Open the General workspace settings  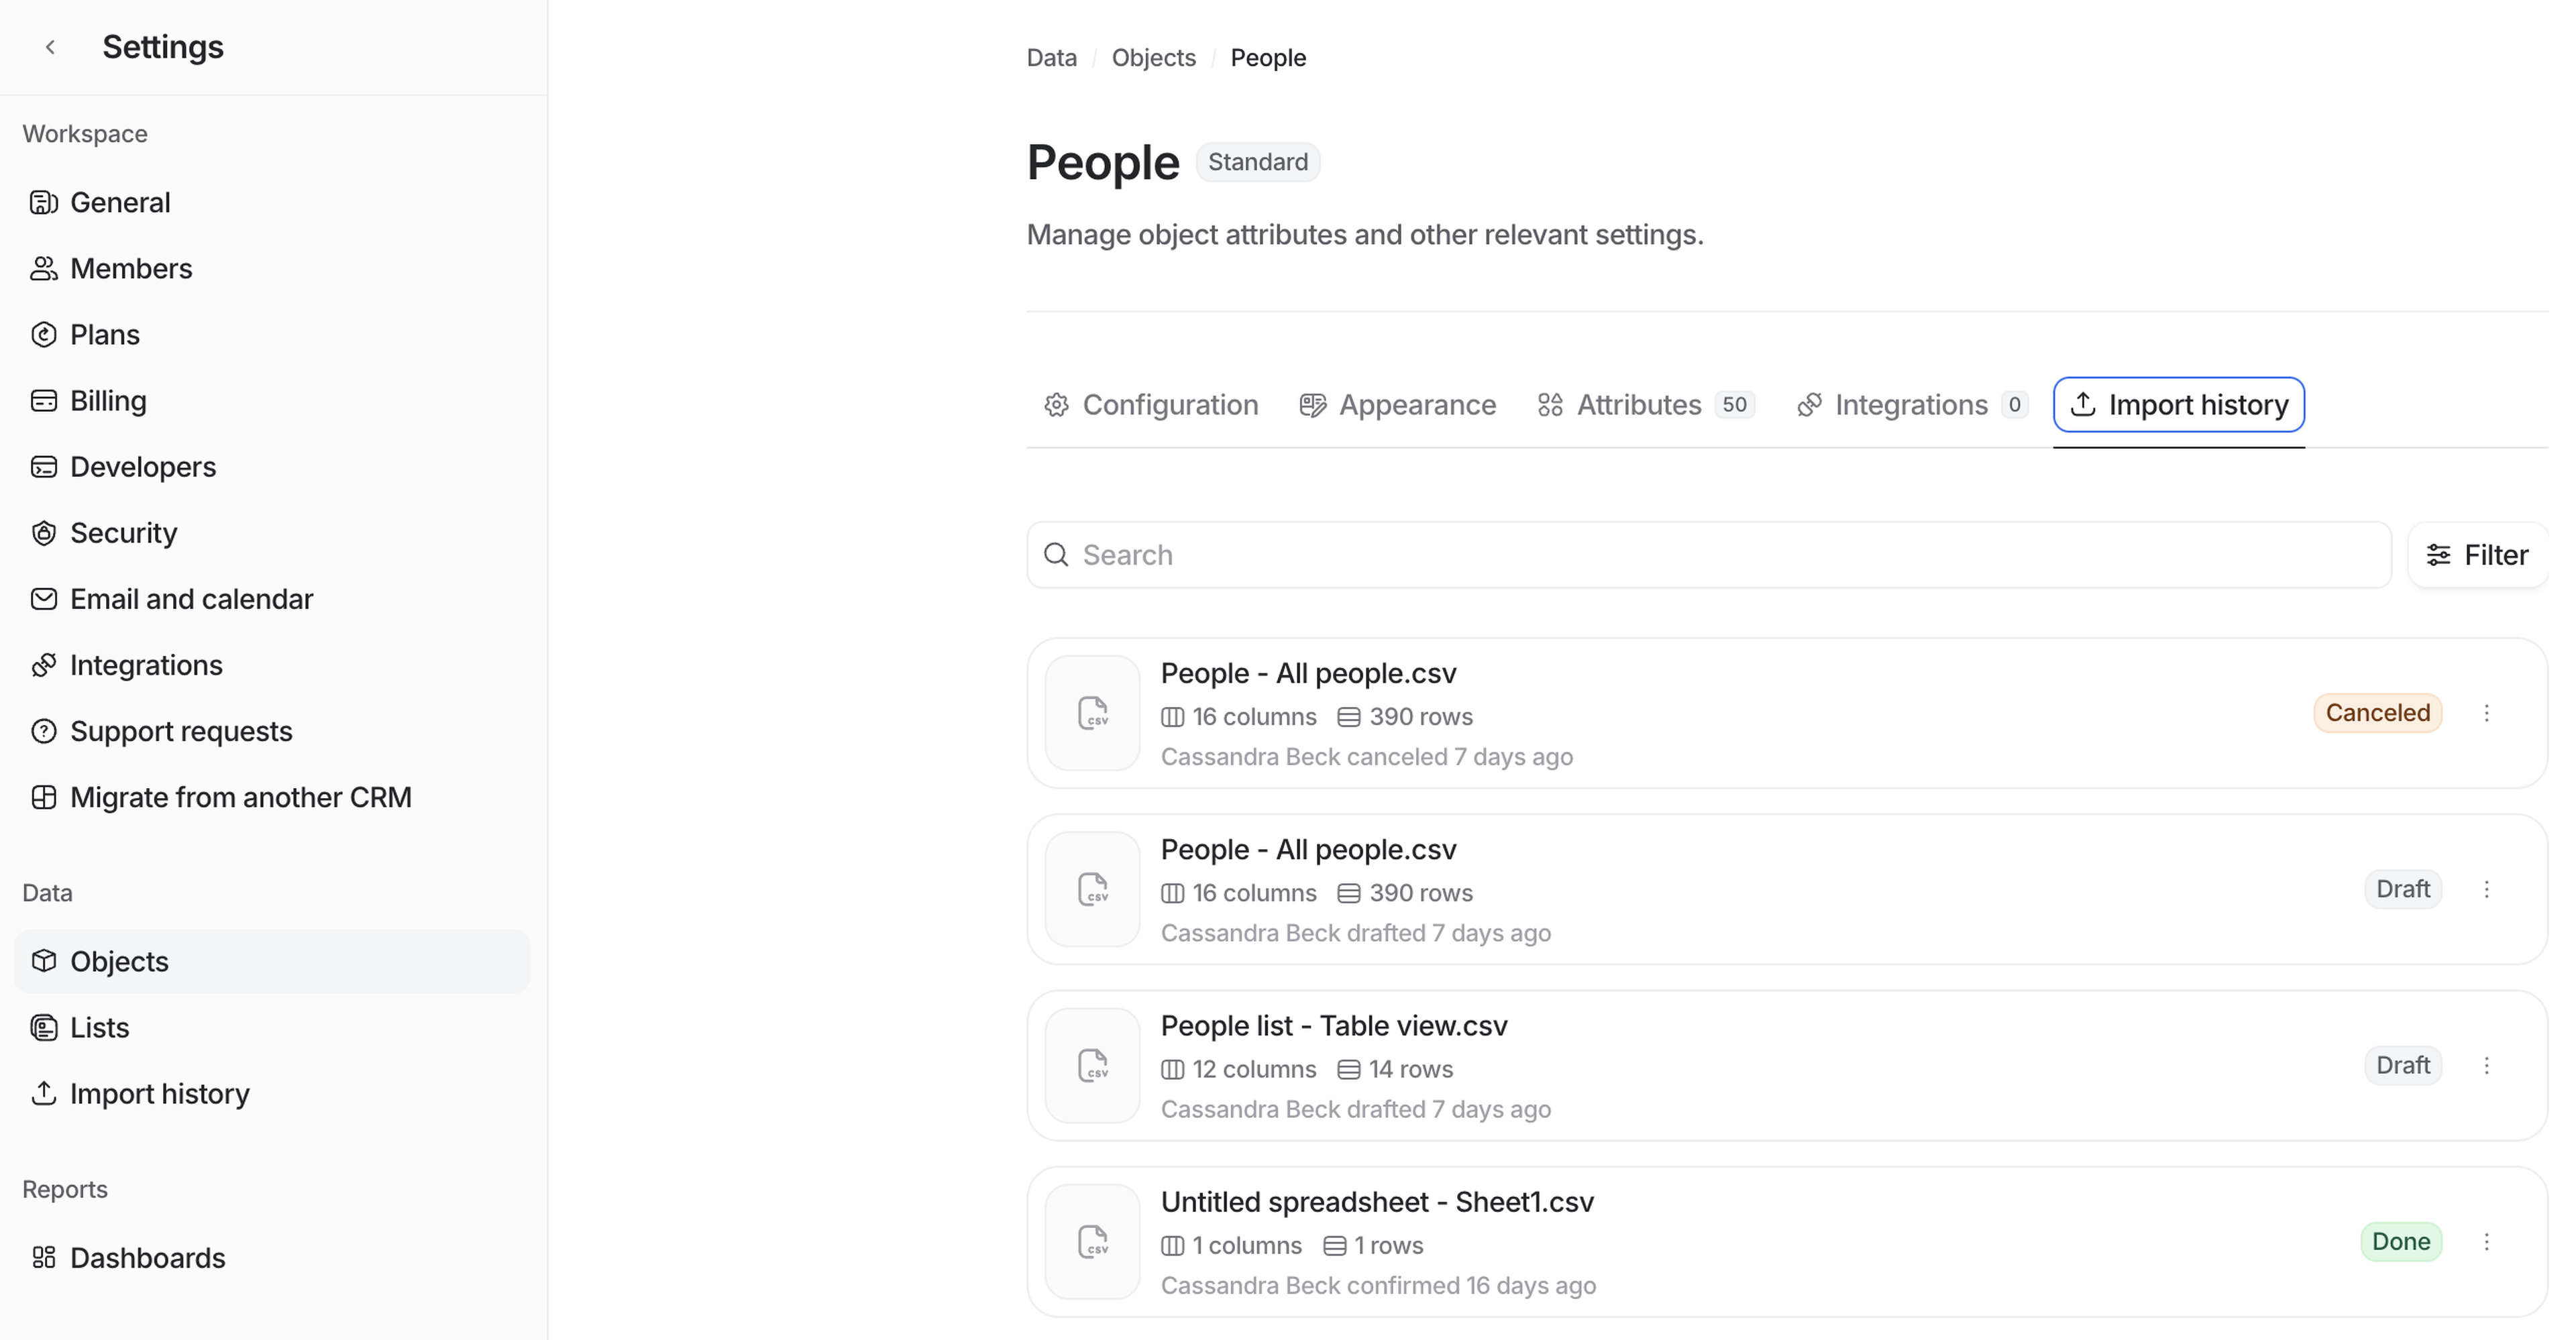click(119, 202)
